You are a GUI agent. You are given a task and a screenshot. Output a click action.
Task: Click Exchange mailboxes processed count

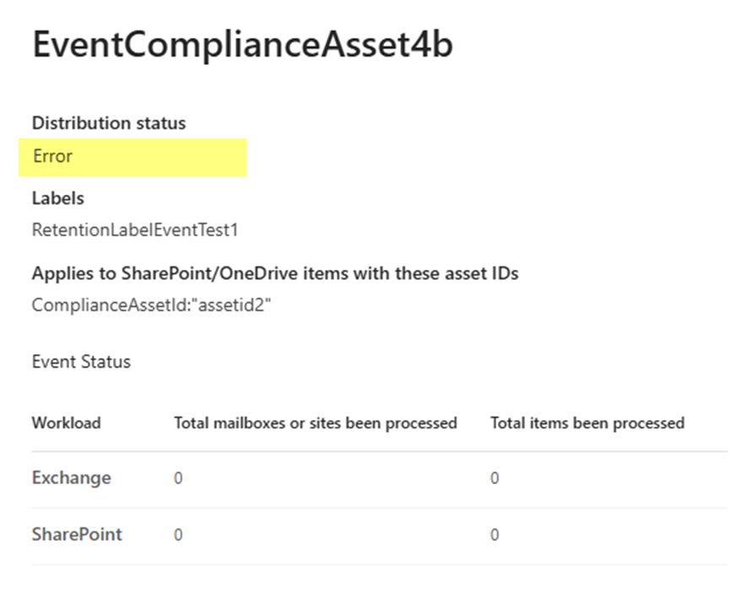178,478
